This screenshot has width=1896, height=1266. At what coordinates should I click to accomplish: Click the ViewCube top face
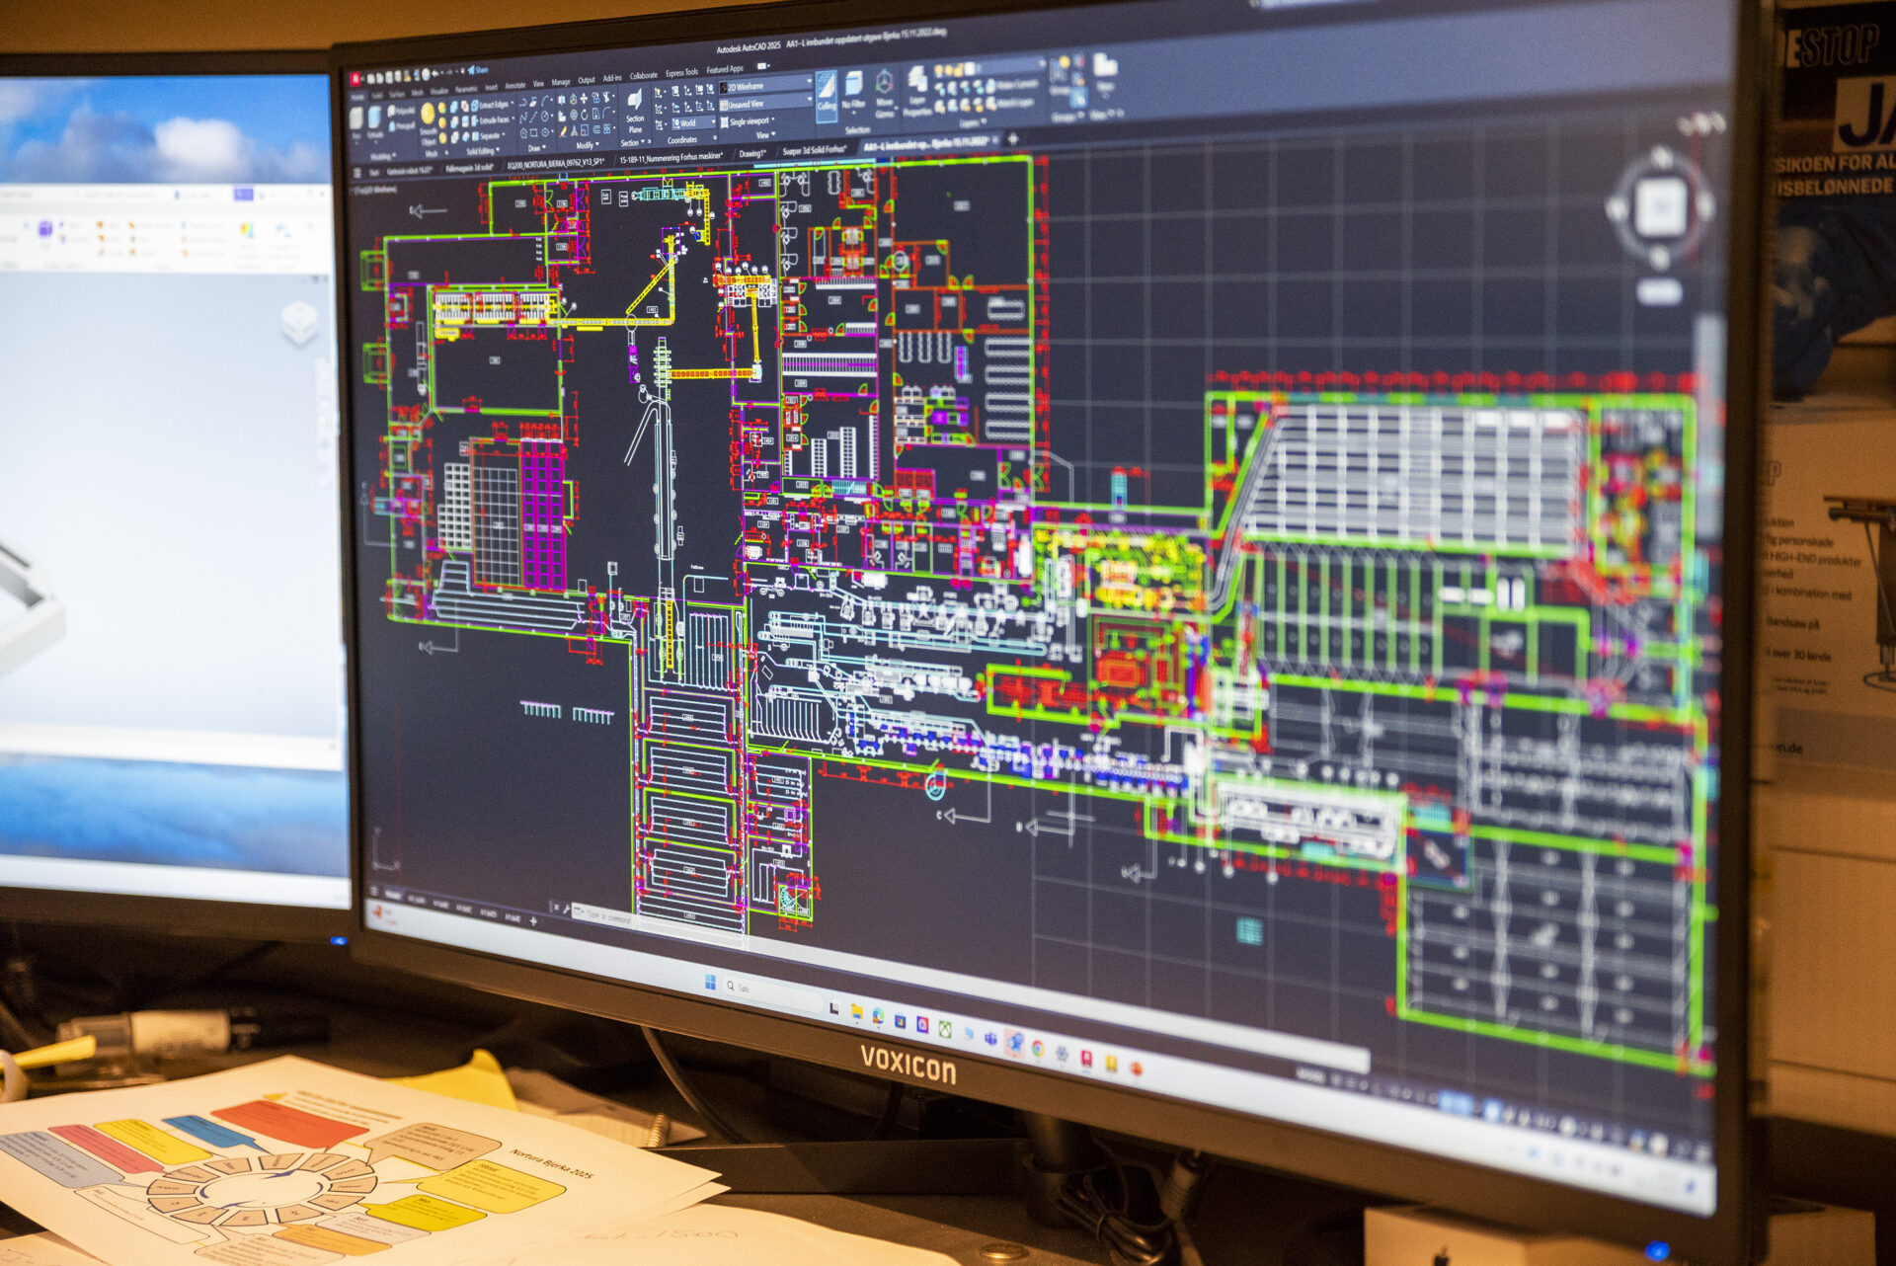click(x=1660, y=208)
